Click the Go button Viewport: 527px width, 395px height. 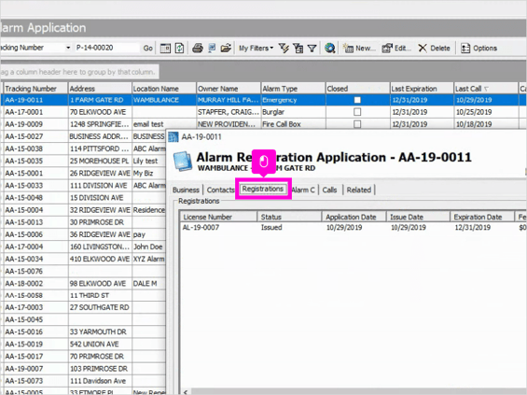(148, 49)
